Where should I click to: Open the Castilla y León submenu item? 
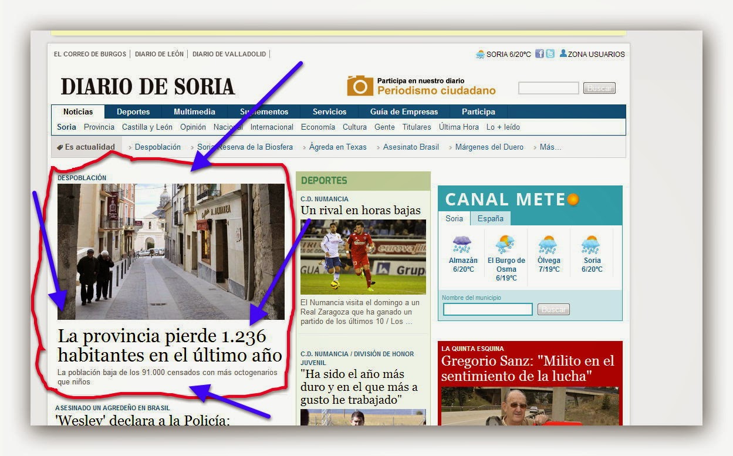(147, 127)
